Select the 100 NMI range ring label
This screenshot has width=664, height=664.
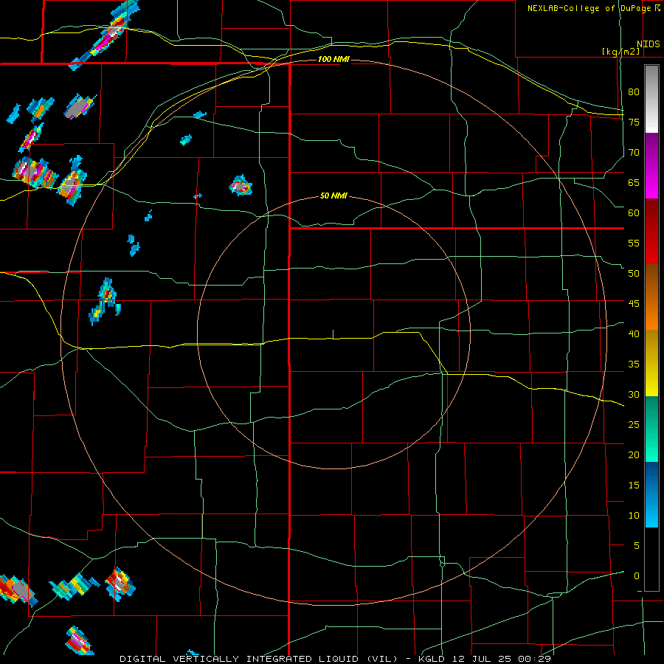coord(333,59)
